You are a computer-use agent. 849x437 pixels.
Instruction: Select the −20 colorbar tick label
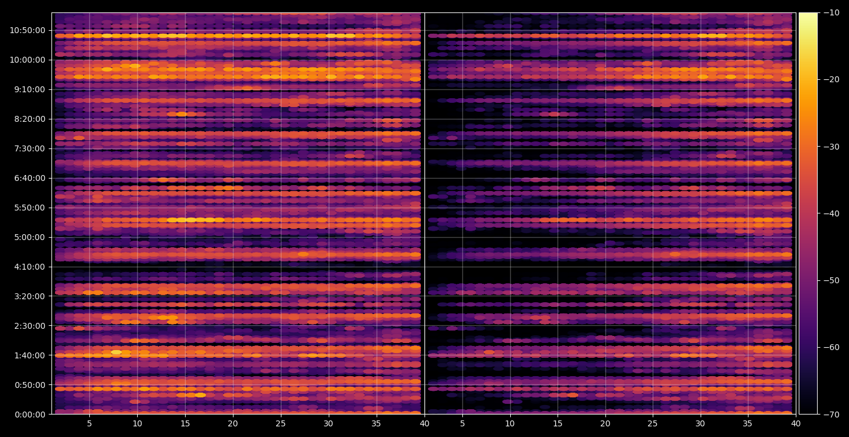coord(831,80)
